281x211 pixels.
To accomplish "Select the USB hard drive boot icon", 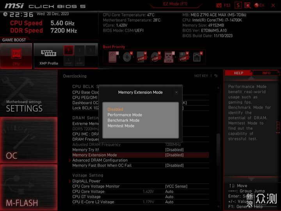I will (142, 57).
